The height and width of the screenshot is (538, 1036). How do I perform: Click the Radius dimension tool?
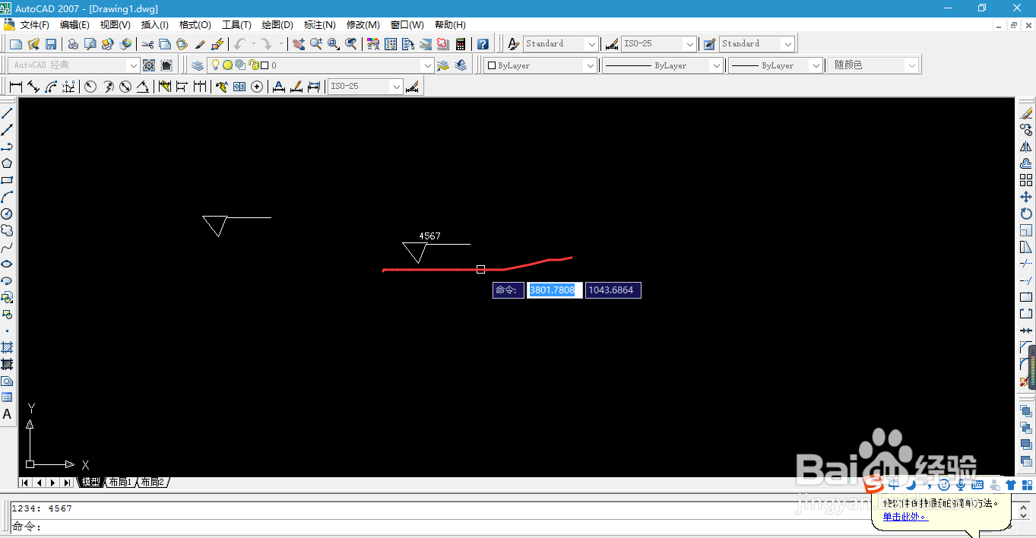[x=90, y=87]
